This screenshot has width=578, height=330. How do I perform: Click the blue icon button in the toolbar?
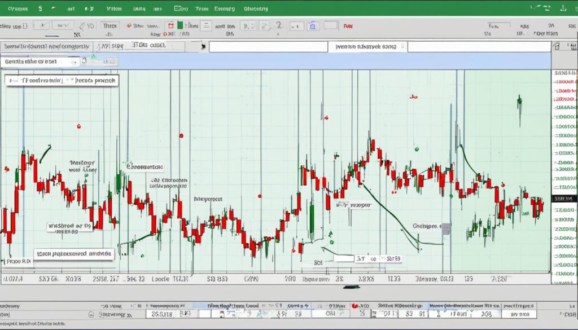pos(313,26)
